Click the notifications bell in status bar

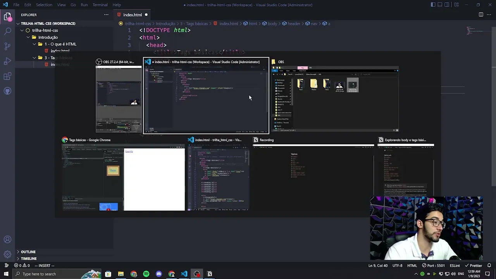(x=489, y=265)
